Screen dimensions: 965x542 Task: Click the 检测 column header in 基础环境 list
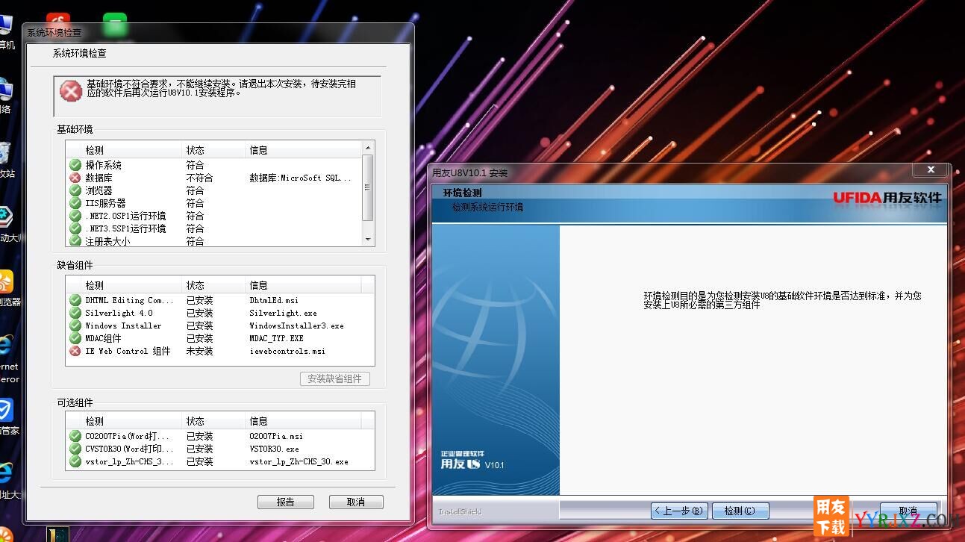(124, 150)
